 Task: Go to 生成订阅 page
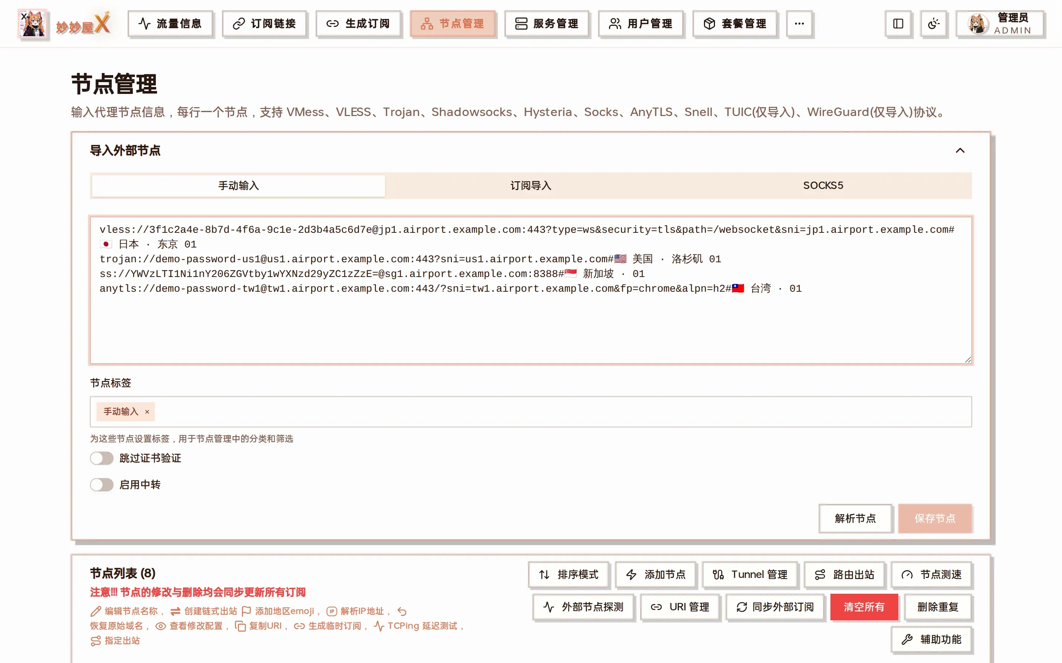[x=358, y=24]
